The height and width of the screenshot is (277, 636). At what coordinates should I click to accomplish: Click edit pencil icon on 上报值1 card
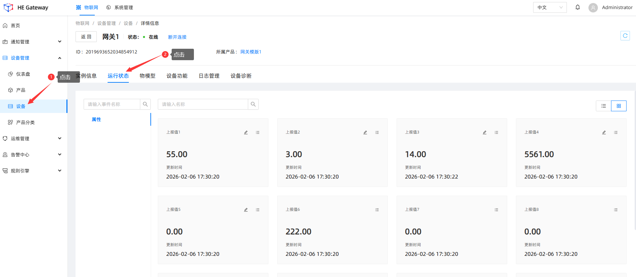point(246,132)
